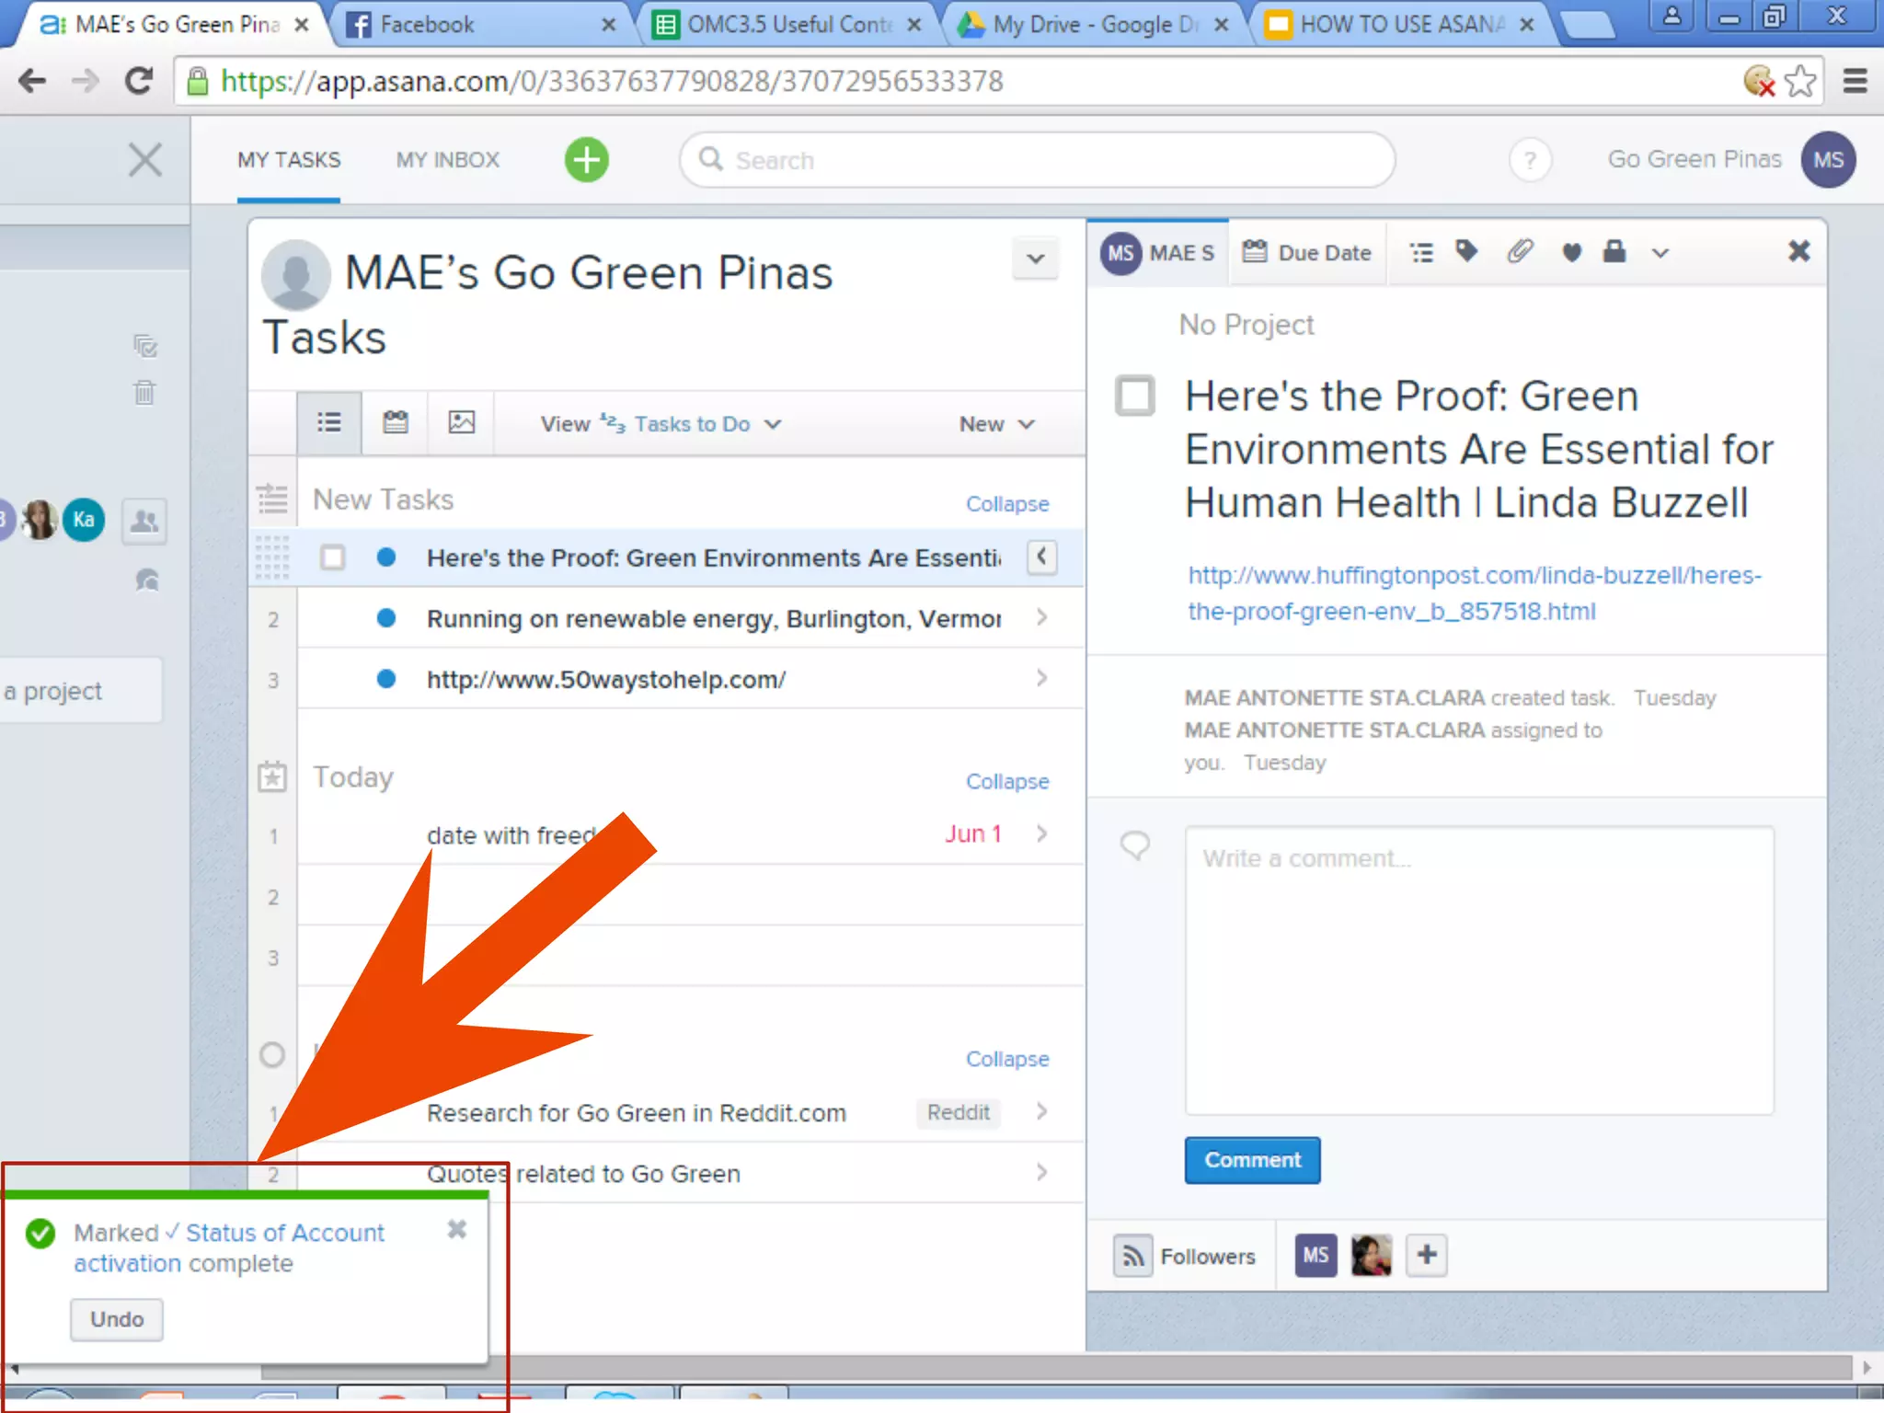The height and width of the screenshot is (1413, 1884).
Task: Check the 'Here's the Proof' list row checkbox
Action: click(333, 557)
